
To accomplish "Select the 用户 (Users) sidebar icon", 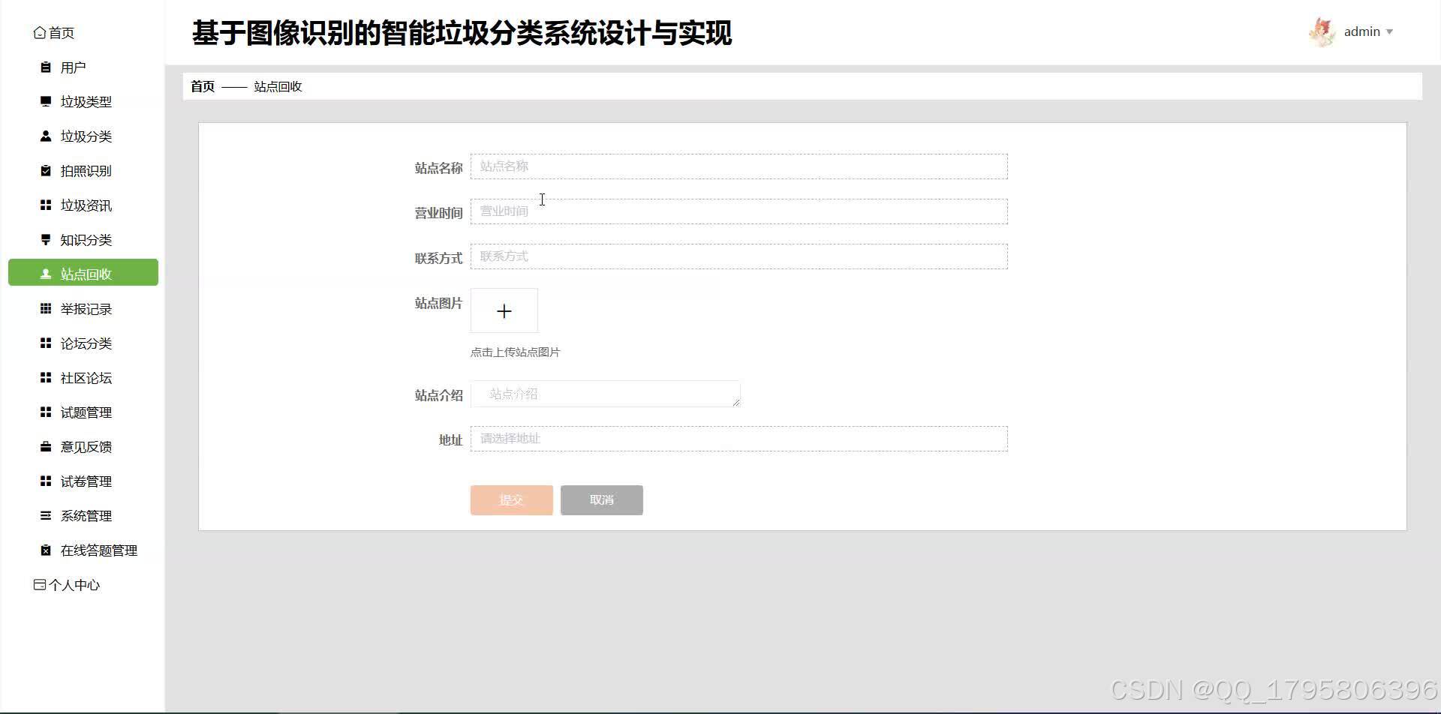I will [45, 67].
